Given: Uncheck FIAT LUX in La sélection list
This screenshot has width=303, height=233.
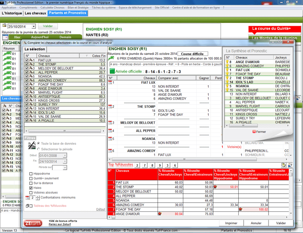Looking at the screenshot, I should [27, 60].
